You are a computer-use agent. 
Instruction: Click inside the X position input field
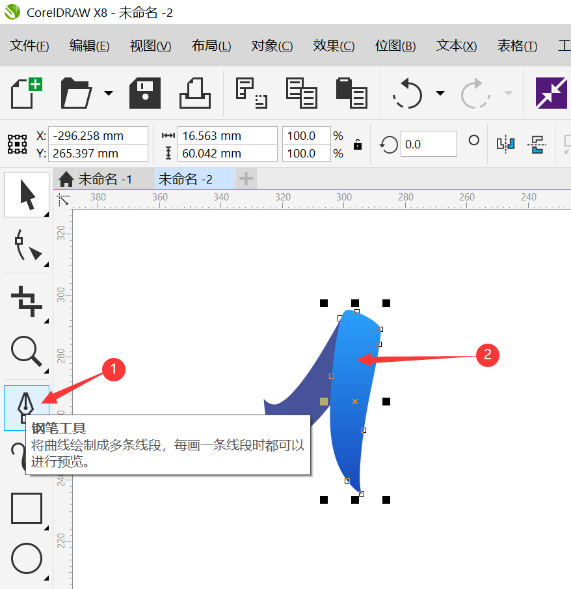[98, 135]
